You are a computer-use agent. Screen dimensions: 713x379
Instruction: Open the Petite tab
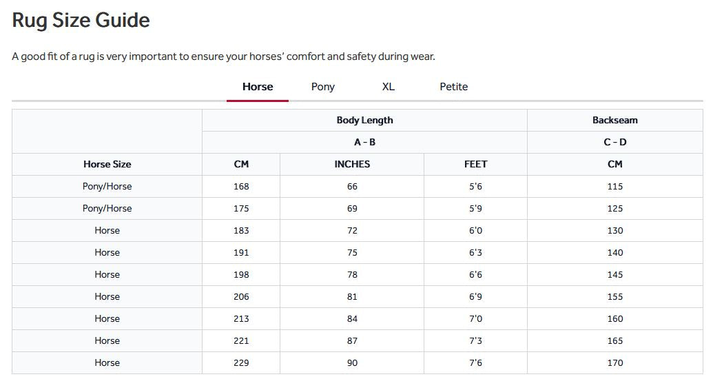454,86
